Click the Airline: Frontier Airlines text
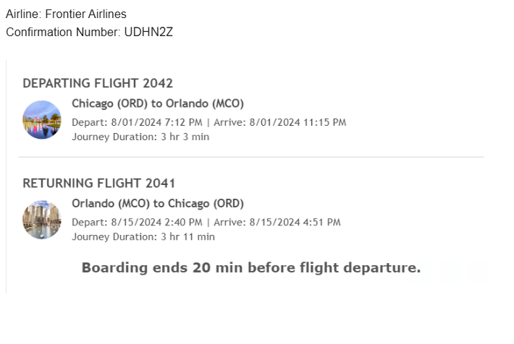This screenshot has height=344, width=514. click(66, 14)
